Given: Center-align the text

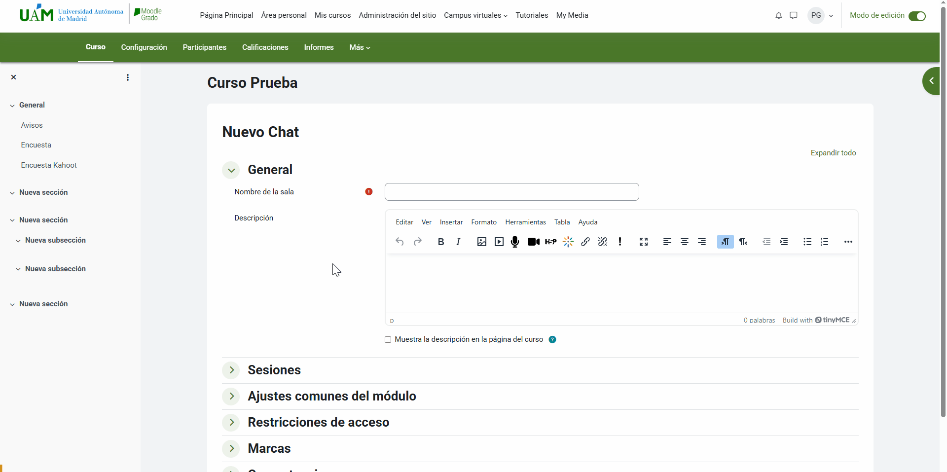Looking at the screenshot, I should [x=685, y=242].
